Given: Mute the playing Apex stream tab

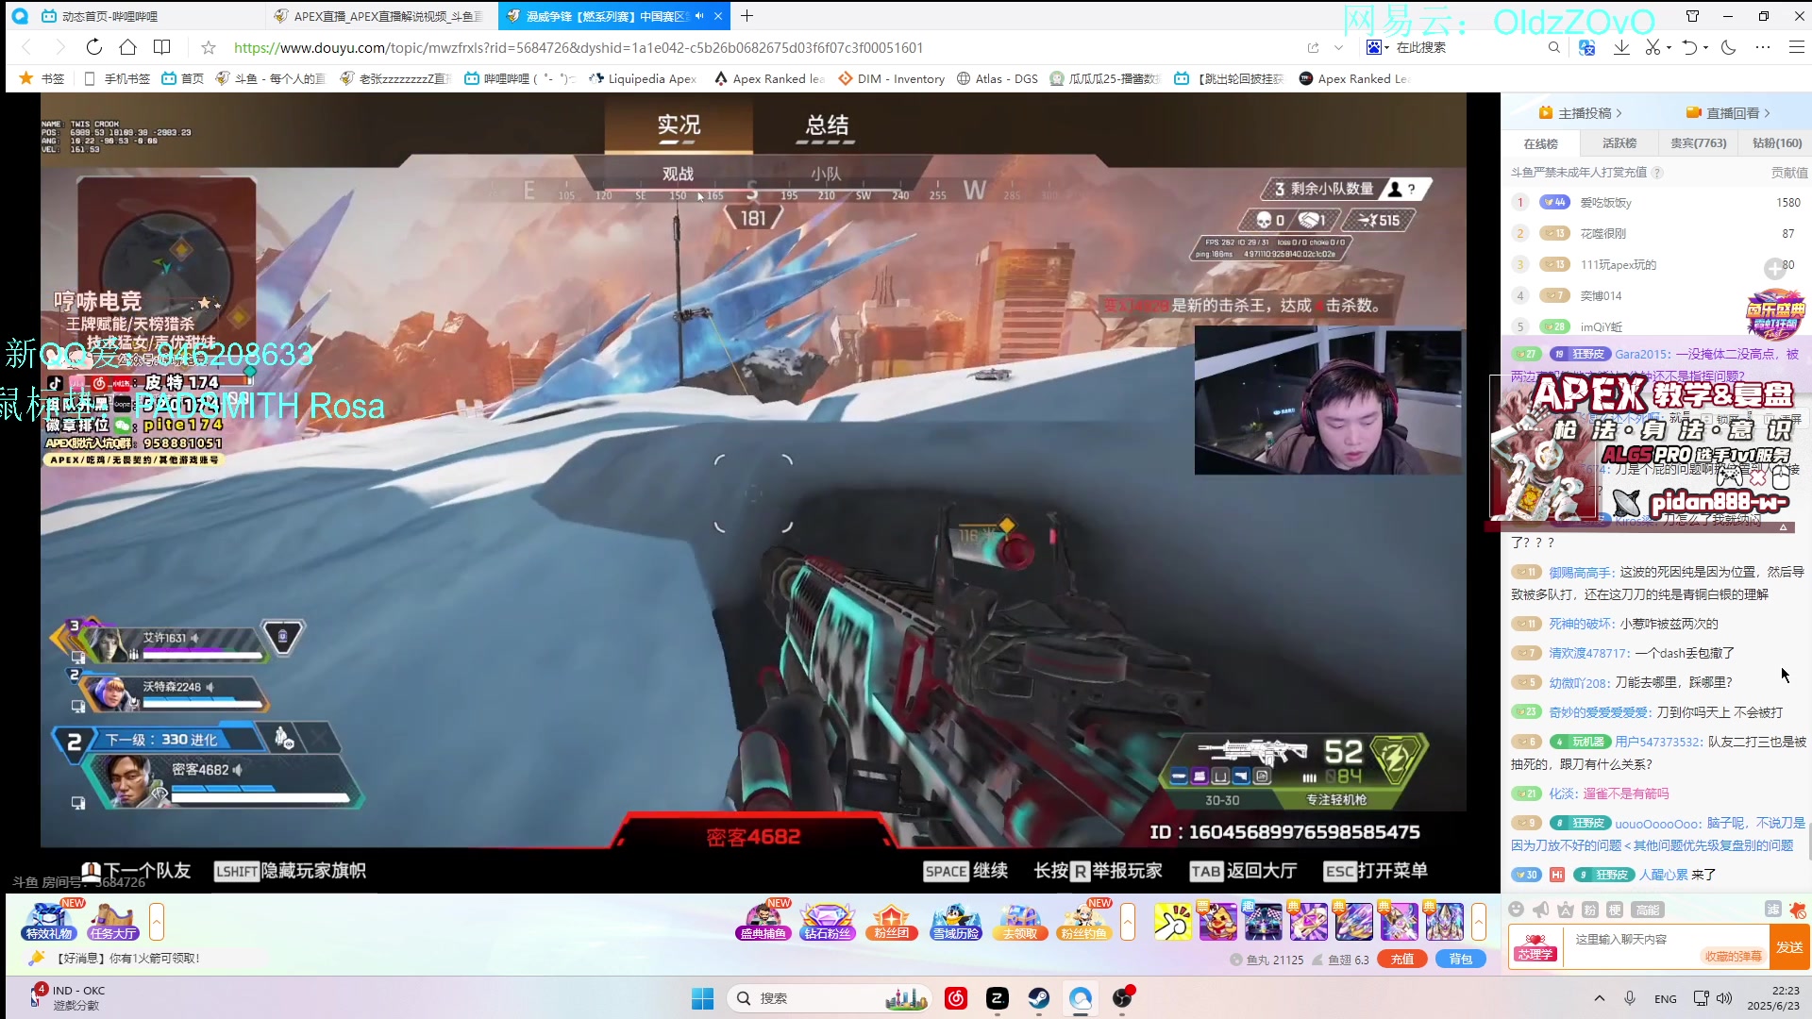Looking at the screenshot, I should (699, 16).
